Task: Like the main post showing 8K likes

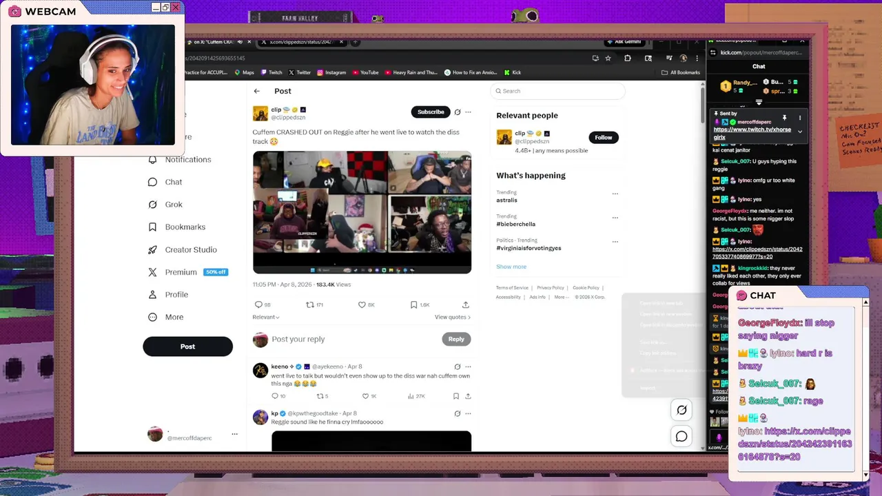Action: 366,304
